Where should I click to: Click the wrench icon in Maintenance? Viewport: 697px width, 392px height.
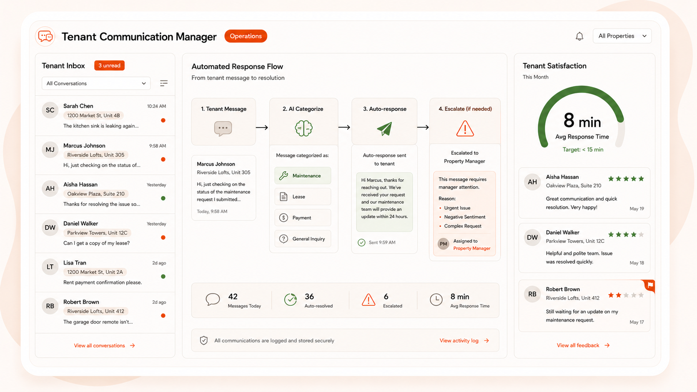(283, 176)
